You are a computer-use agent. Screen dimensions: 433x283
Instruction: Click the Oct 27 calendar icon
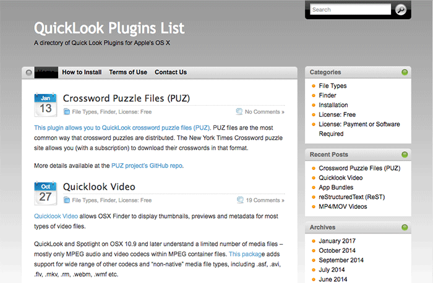click(46, 193)
